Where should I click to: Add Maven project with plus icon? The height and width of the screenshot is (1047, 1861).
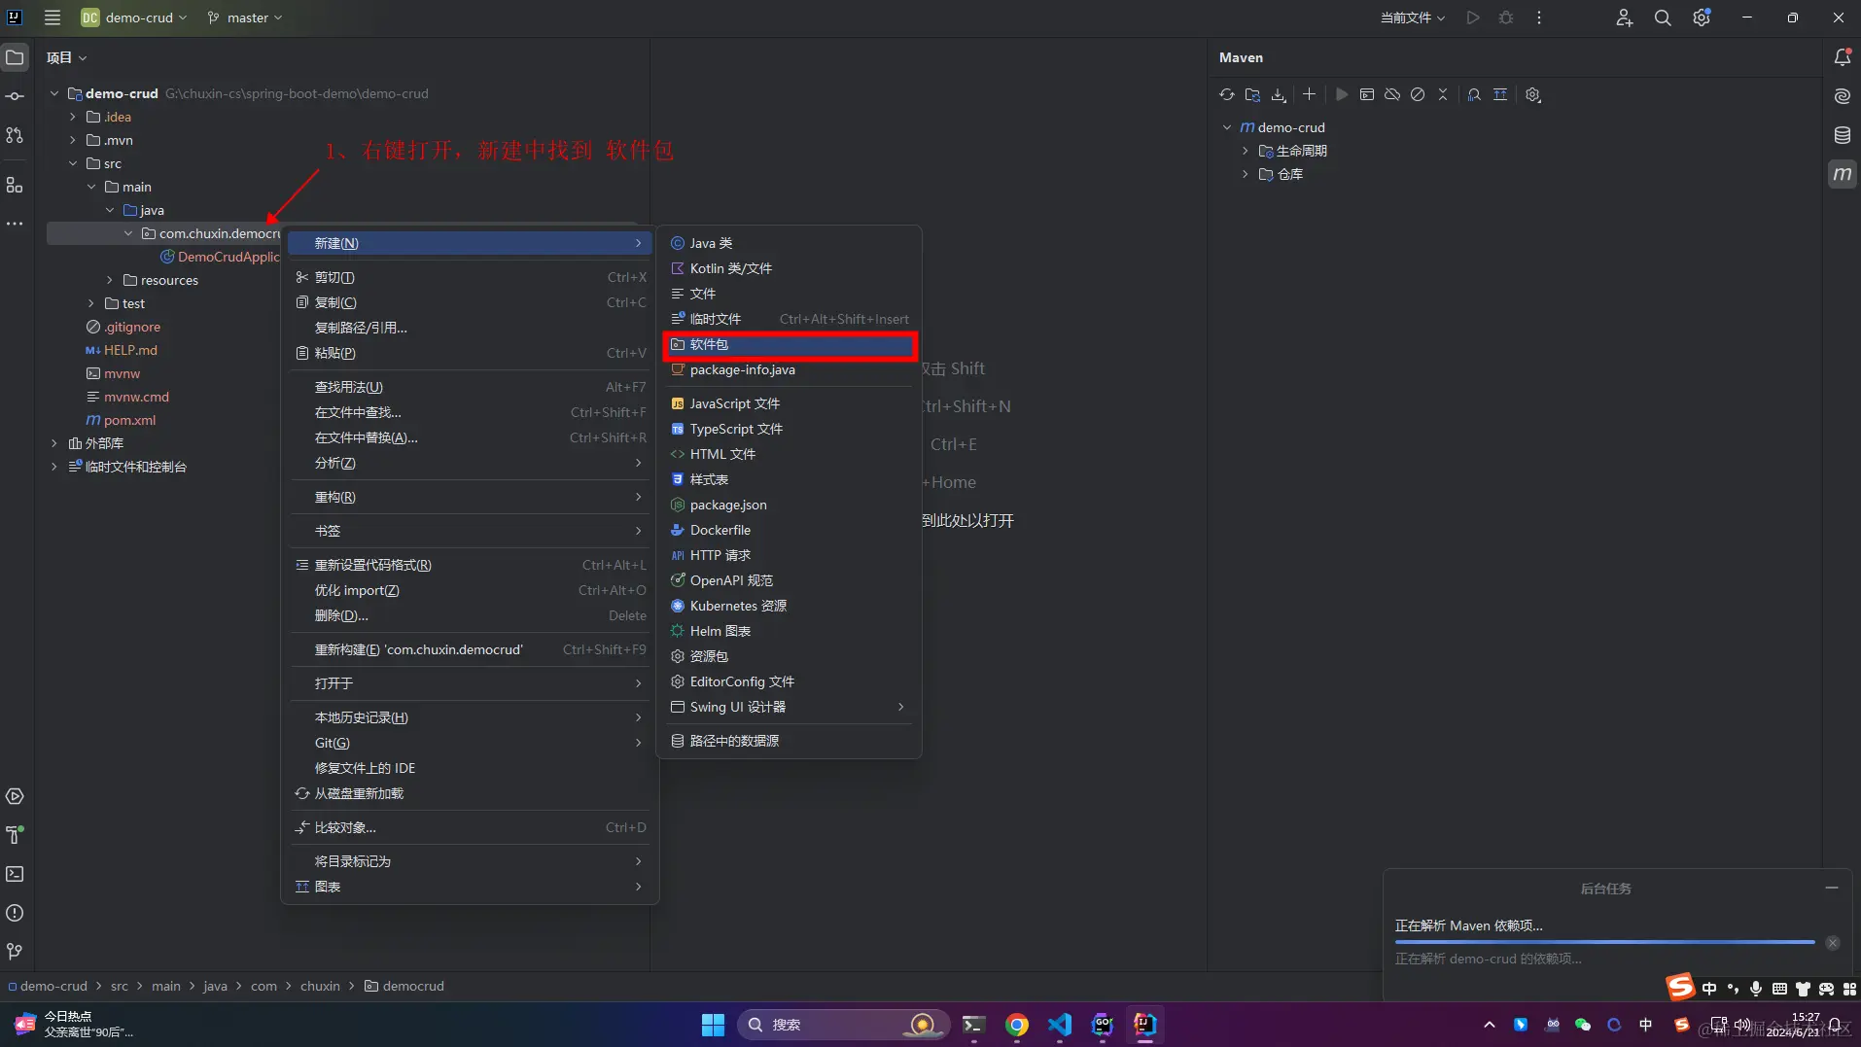[1309, 94]
